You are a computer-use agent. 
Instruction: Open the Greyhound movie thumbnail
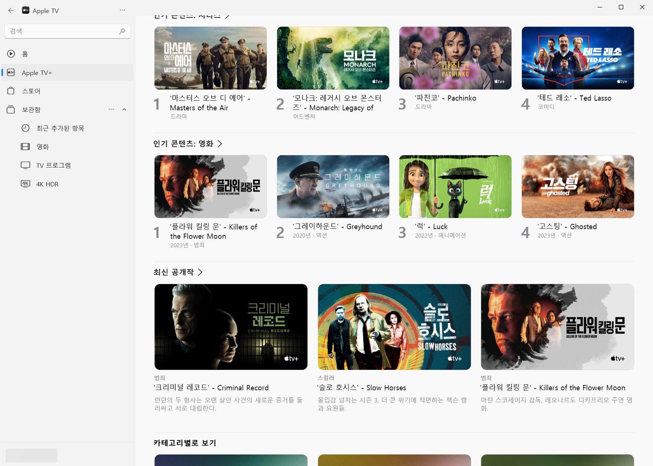[x=333, y=186]
